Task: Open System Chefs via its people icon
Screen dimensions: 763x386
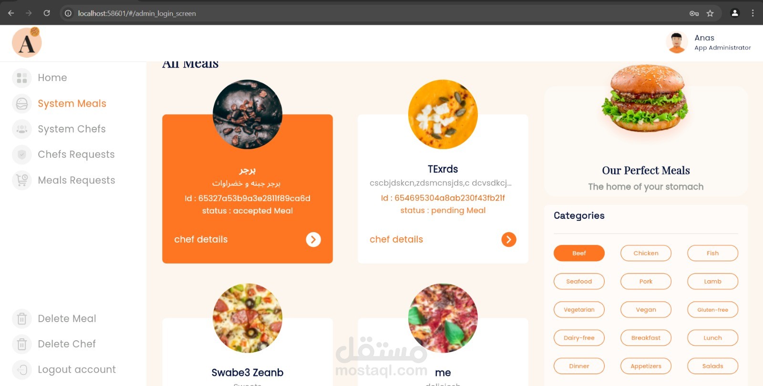Action: pyautogui.click(x=22, y=129)
